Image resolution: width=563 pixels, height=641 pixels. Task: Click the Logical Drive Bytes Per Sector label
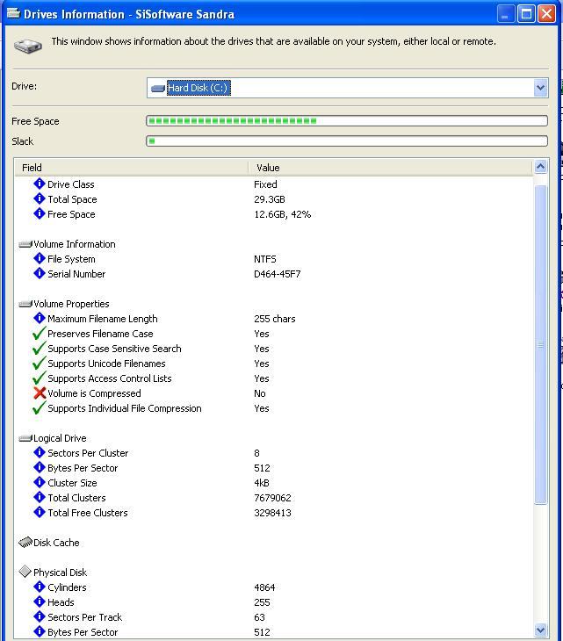pyautogui.click(x=83, y=468)
